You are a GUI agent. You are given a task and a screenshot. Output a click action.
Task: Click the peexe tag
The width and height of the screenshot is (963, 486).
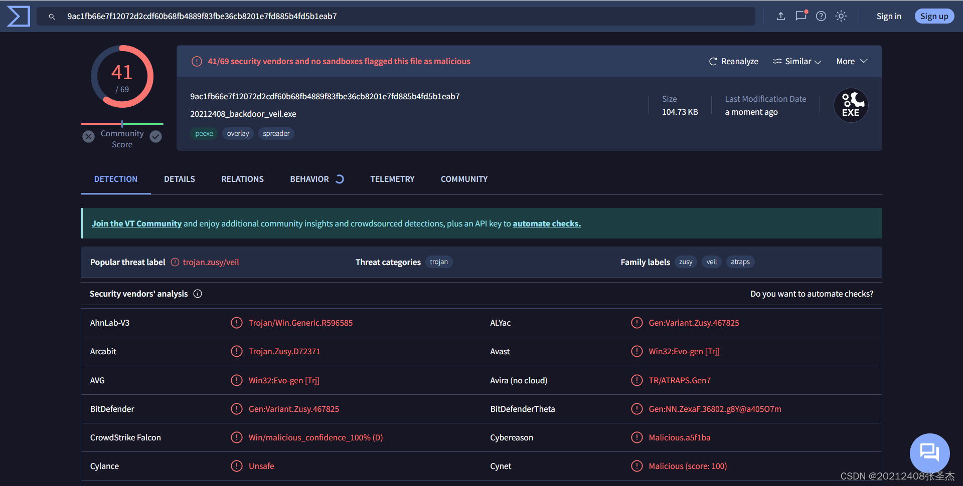point(204,133)
